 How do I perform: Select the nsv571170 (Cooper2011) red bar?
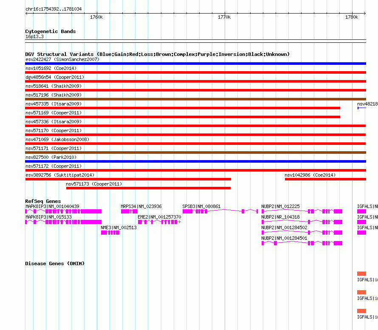click(195, 135)
